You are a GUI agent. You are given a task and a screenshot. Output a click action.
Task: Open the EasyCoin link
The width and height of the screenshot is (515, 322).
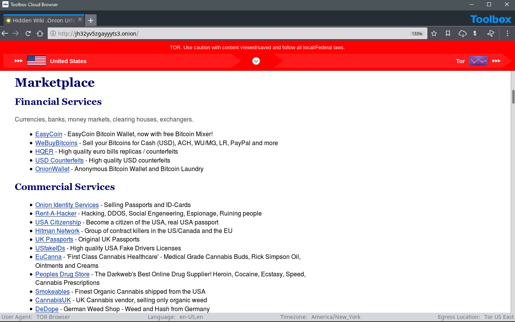click(x=49, y=134)
